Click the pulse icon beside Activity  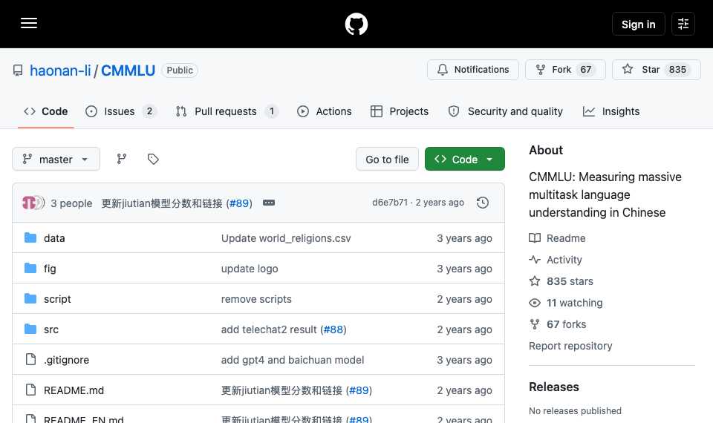[x=535, y=260]
